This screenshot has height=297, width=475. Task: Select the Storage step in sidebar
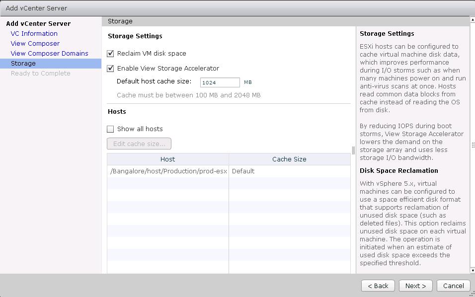tap(23, 64)
